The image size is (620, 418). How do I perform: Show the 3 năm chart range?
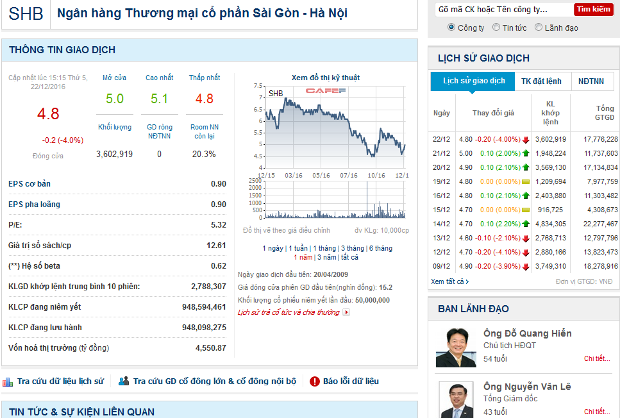(x=326, y=258)
